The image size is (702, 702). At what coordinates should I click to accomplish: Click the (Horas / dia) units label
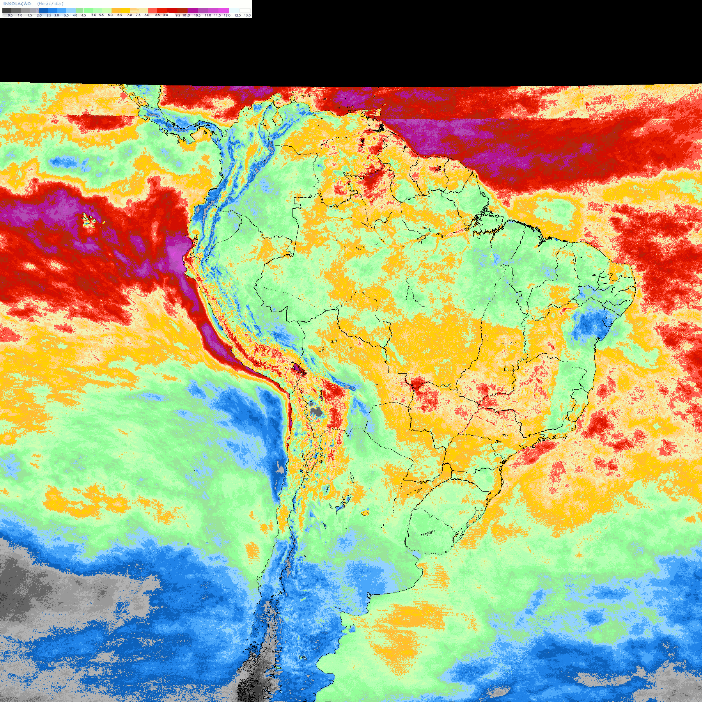(50, 4)
